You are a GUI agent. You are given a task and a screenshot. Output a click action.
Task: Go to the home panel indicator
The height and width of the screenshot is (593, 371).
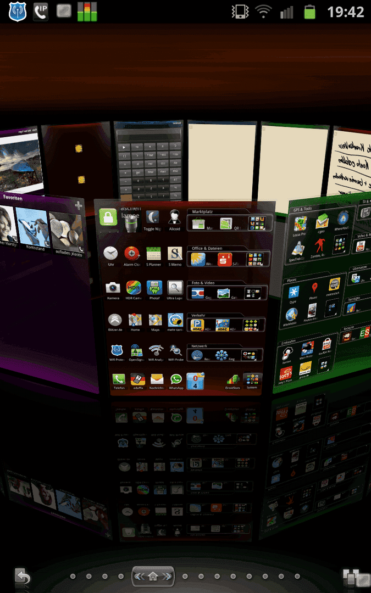pyautogui.click(x=153, y=577)
